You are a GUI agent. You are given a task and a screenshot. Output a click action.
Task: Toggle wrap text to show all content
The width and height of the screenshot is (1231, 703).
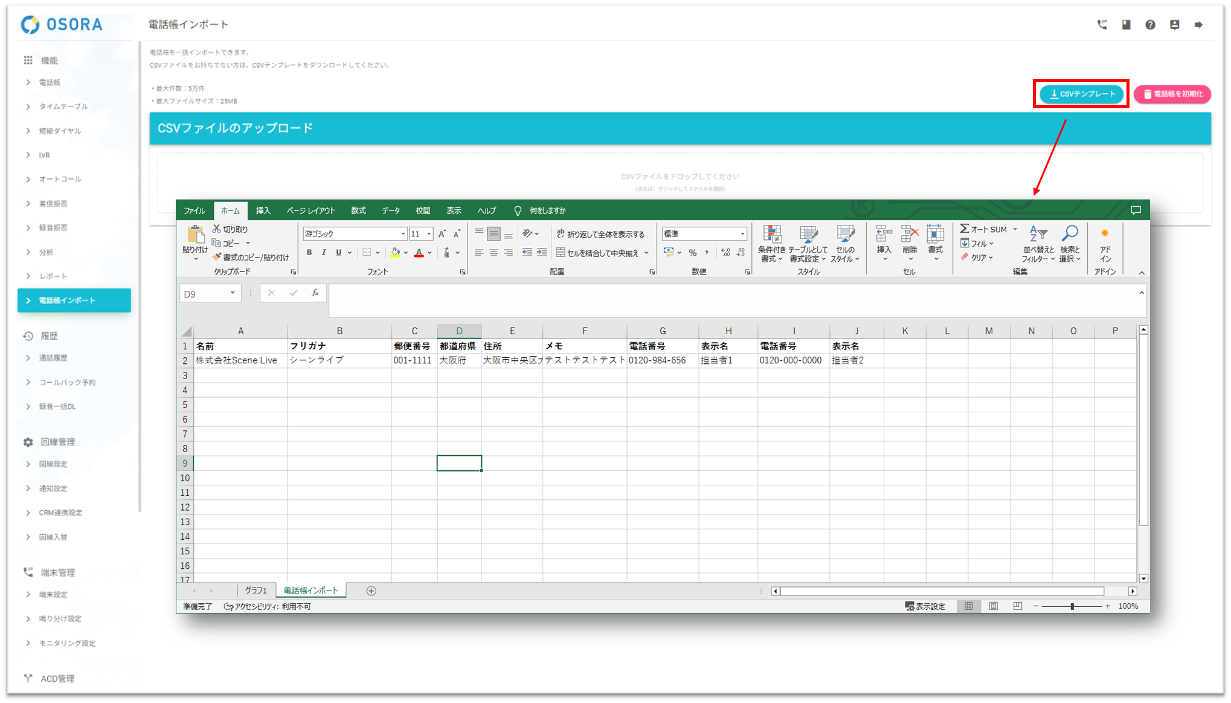tap(600, 234)
